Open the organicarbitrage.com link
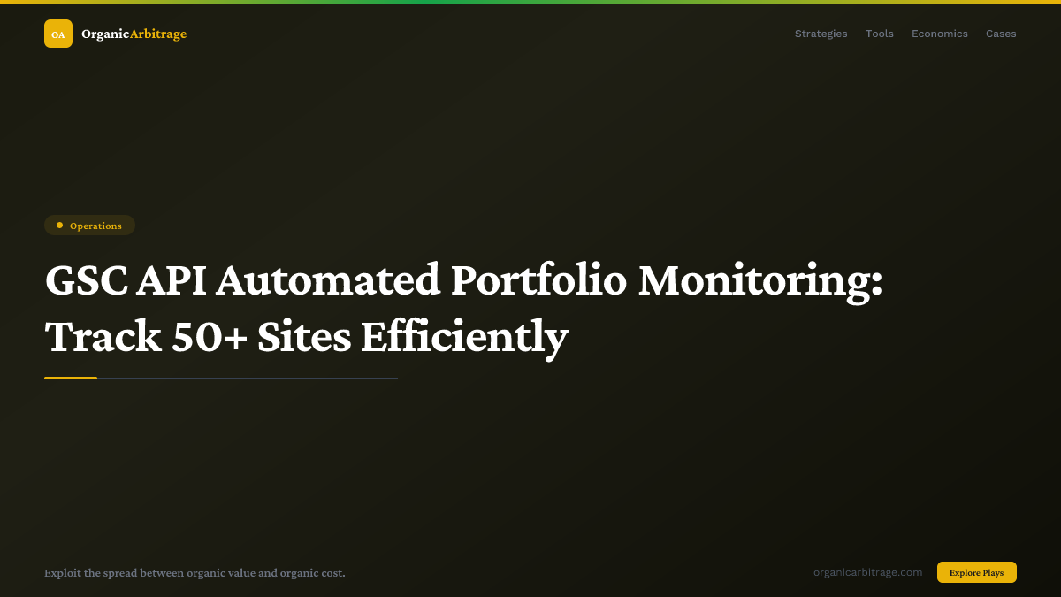 pyautogui.click(x=868, y=571)
